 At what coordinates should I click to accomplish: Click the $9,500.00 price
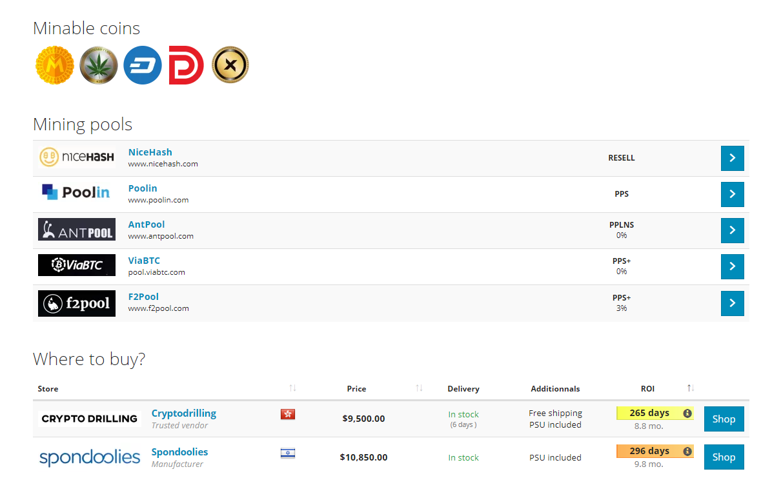tap(363, 419)
